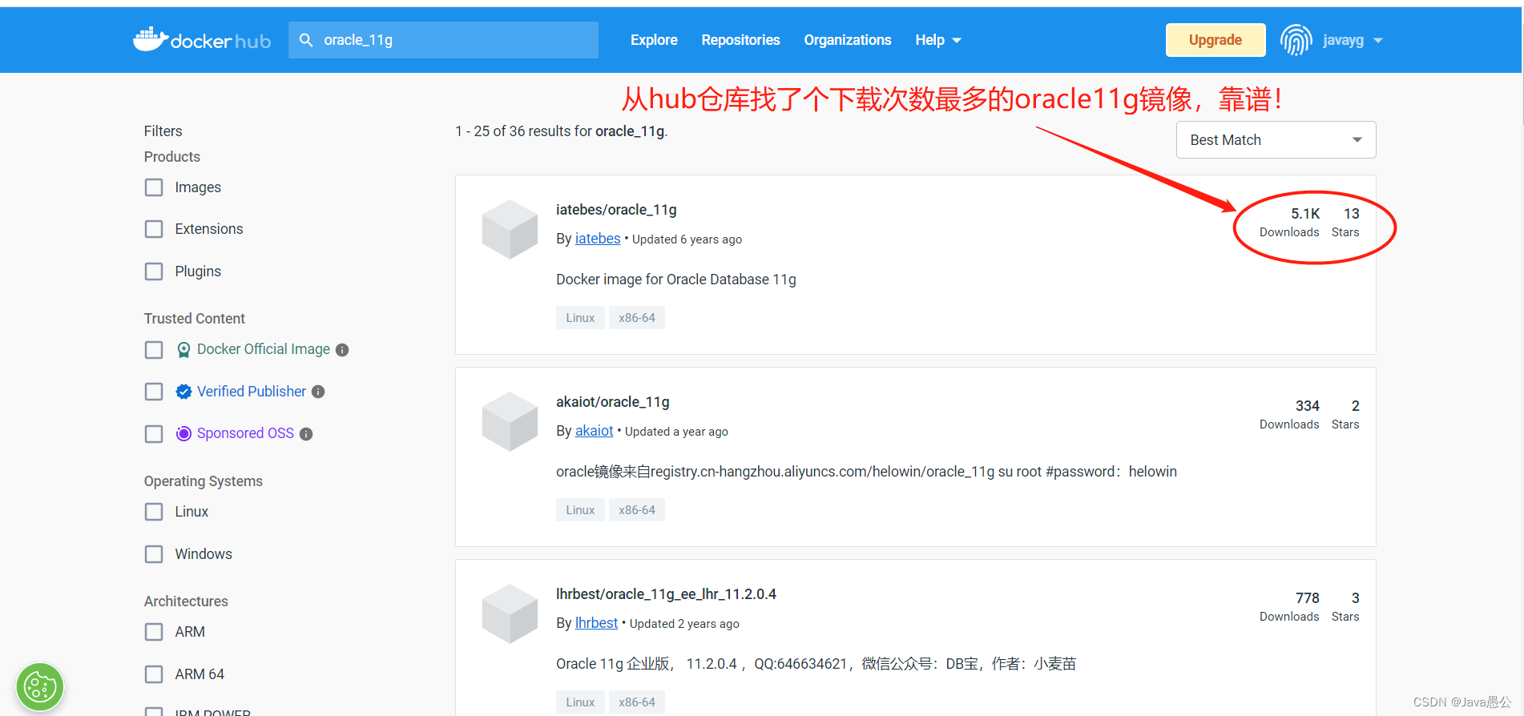Open Repositories page
Screen dimensions: 1524x716
740,40
